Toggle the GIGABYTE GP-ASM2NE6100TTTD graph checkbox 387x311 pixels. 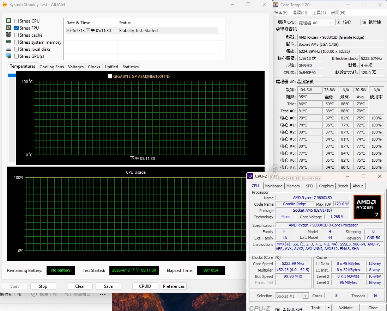point(110,76)
